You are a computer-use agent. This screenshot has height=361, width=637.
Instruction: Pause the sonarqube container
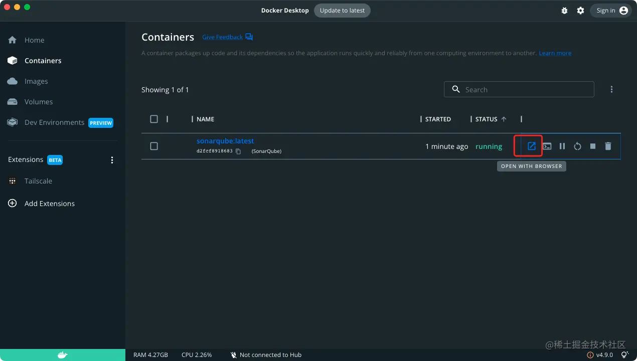point(562,146)
